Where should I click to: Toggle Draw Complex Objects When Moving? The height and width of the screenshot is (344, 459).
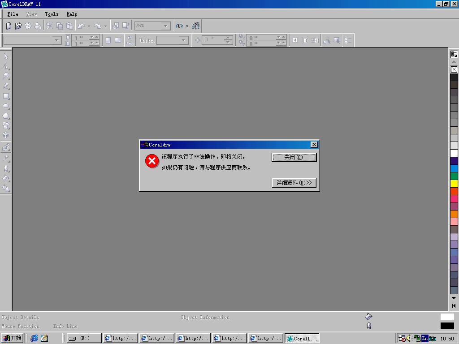click(327, 40)
